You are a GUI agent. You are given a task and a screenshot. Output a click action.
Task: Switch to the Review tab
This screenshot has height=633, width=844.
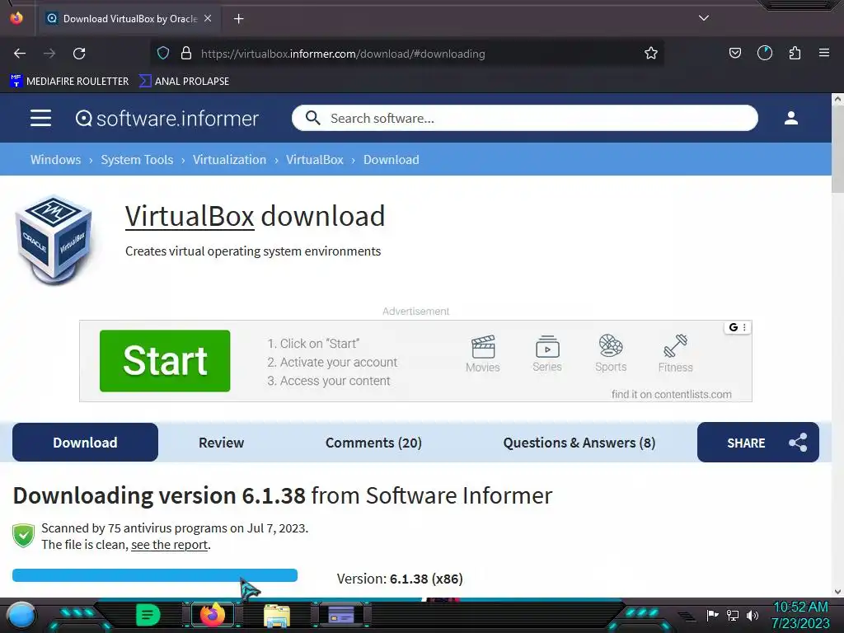tap(221, 443)
